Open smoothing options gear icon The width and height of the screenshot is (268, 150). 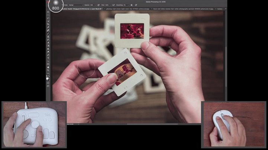tap(131, 5)
